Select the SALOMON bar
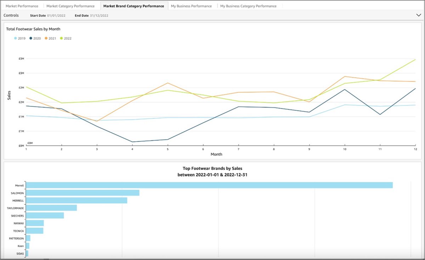The width and height of the screenshot is (425, 260). point(83,193)
